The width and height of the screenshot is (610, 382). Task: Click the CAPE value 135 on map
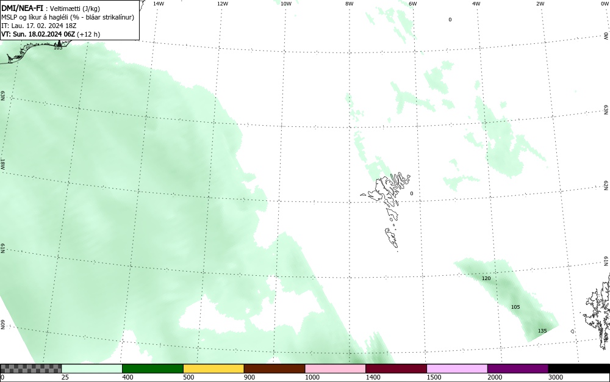tap(542, 331)
